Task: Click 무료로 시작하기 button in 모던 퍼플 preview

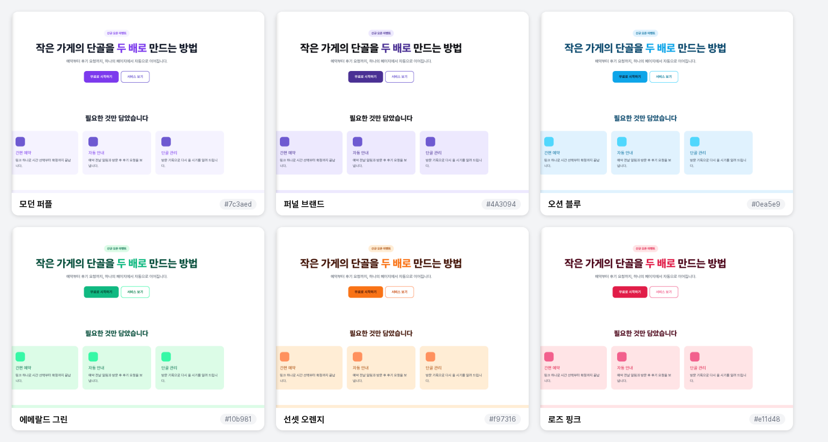Action: coord(101,77)
